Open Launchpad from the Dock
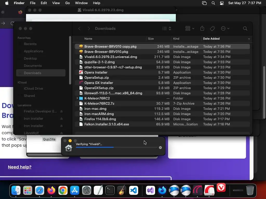Viewport: 266px width, 199px height. (x=28, y=190)
